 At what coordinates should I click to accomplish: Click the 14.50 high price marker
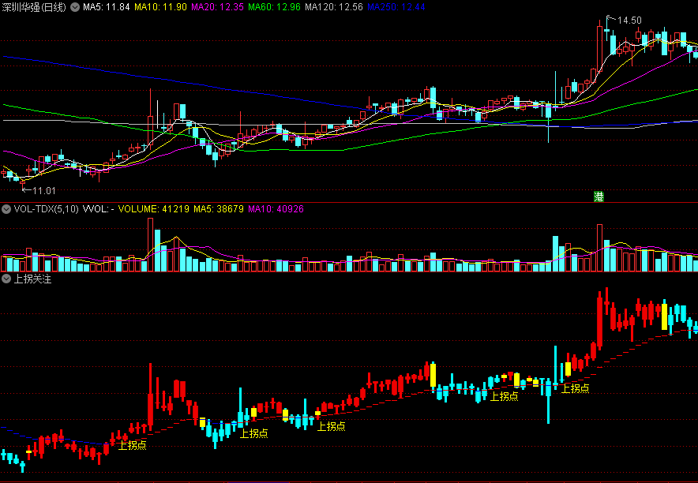coord(629,21)
